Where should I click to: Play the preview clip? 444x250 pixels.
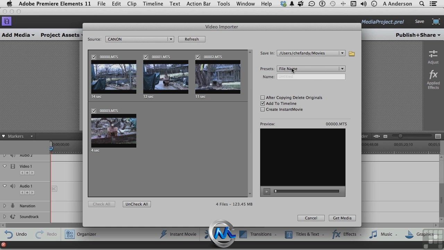coord(267,191)
